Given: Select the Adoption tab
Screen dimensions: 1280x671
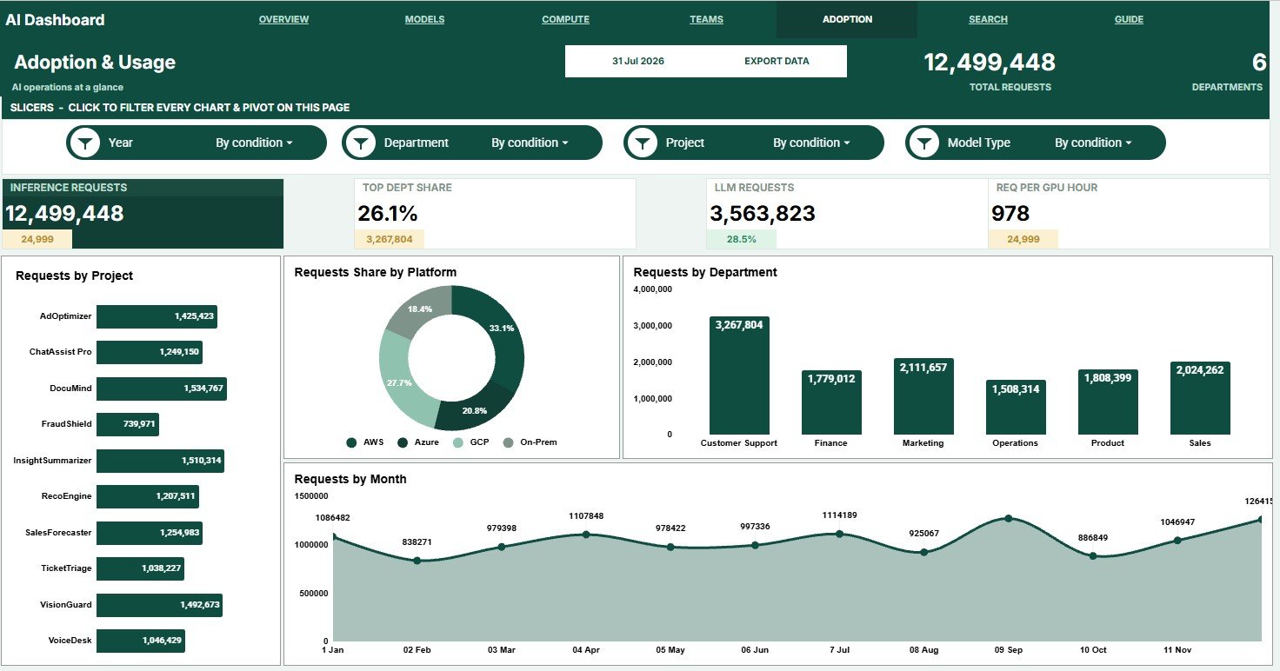Looking at the screenshot, I should 847,19.
